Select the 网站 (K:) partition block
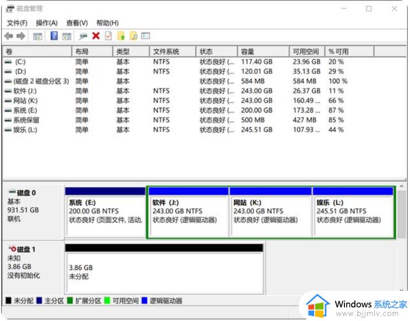 click(271, 212)
